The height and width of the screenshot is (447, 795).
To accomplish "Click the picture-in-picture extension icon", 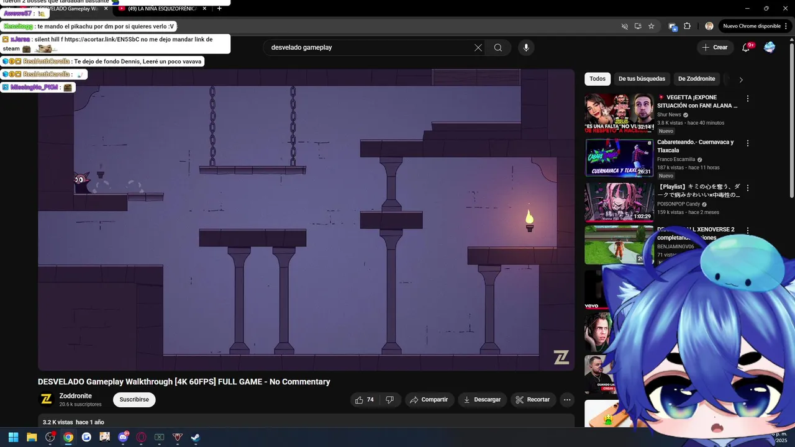I will [672, 26].
